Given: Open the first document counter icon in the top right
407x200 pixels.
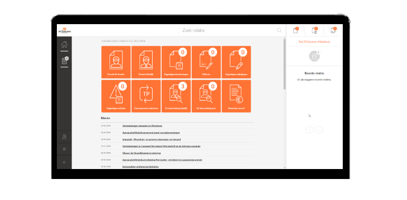Looking at the screenshot, I should coord(296,30).
